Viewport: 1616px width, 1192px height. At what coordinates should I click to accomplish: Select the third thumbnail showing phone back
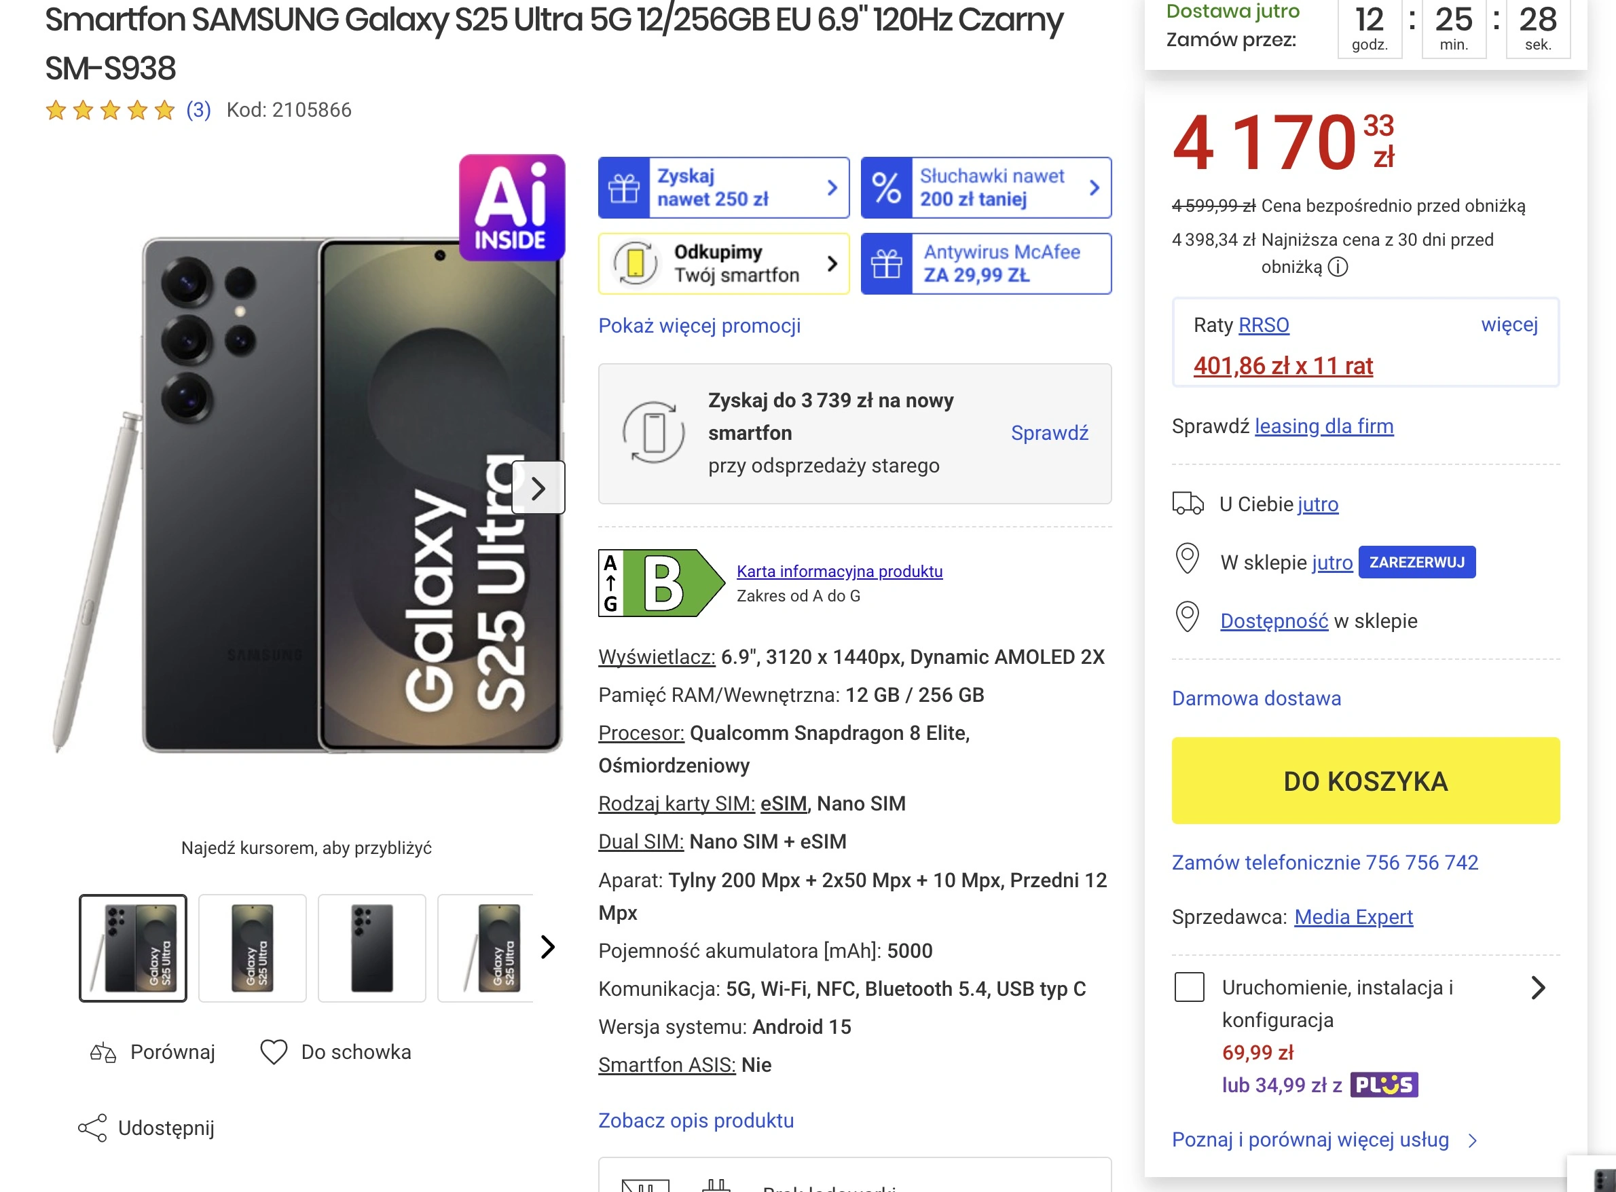coord(371,948)
